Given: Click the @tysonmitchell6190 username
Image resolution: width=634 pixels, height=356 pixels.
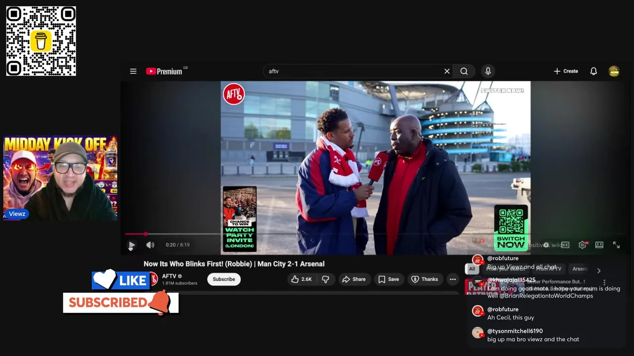Looking at the screenshot, I should [515, 331].
